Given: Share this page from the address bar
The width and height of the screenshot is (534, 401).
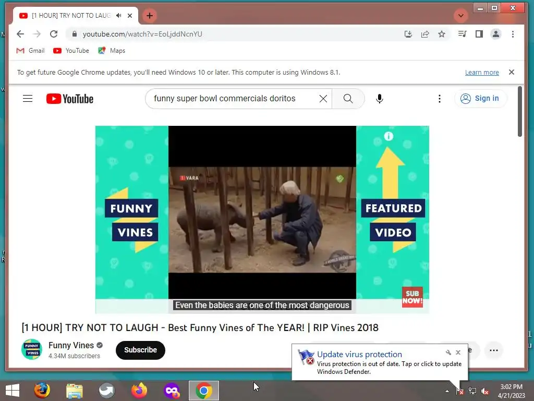Looking at the screenshot, I should [425, 34].
